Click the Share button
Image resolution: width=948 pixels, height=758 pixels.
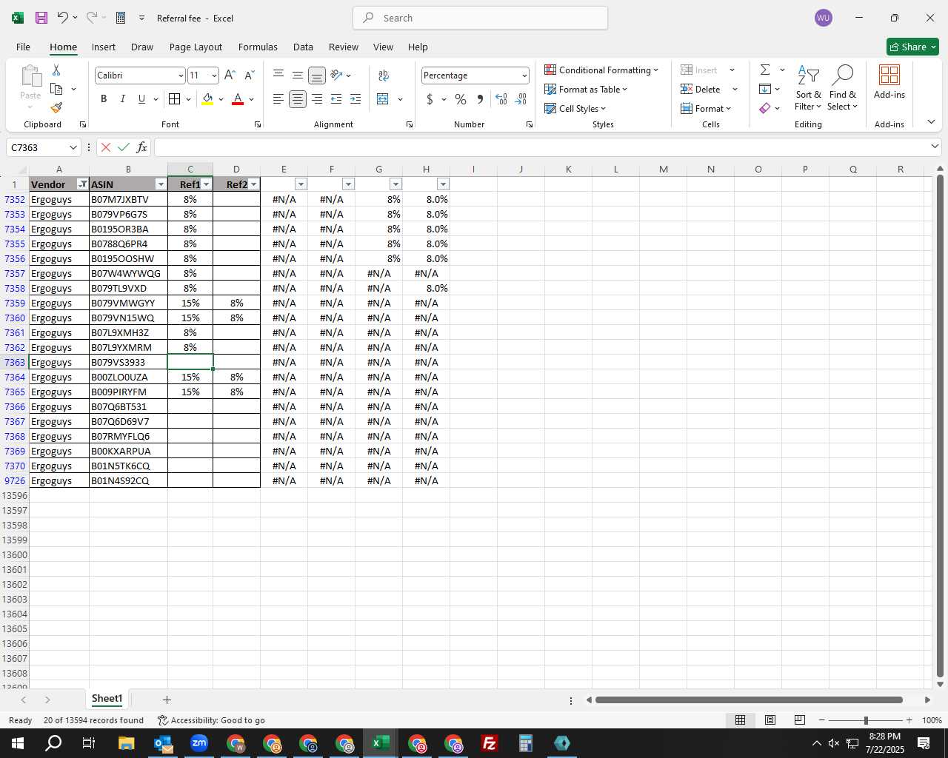click(912, 47)
